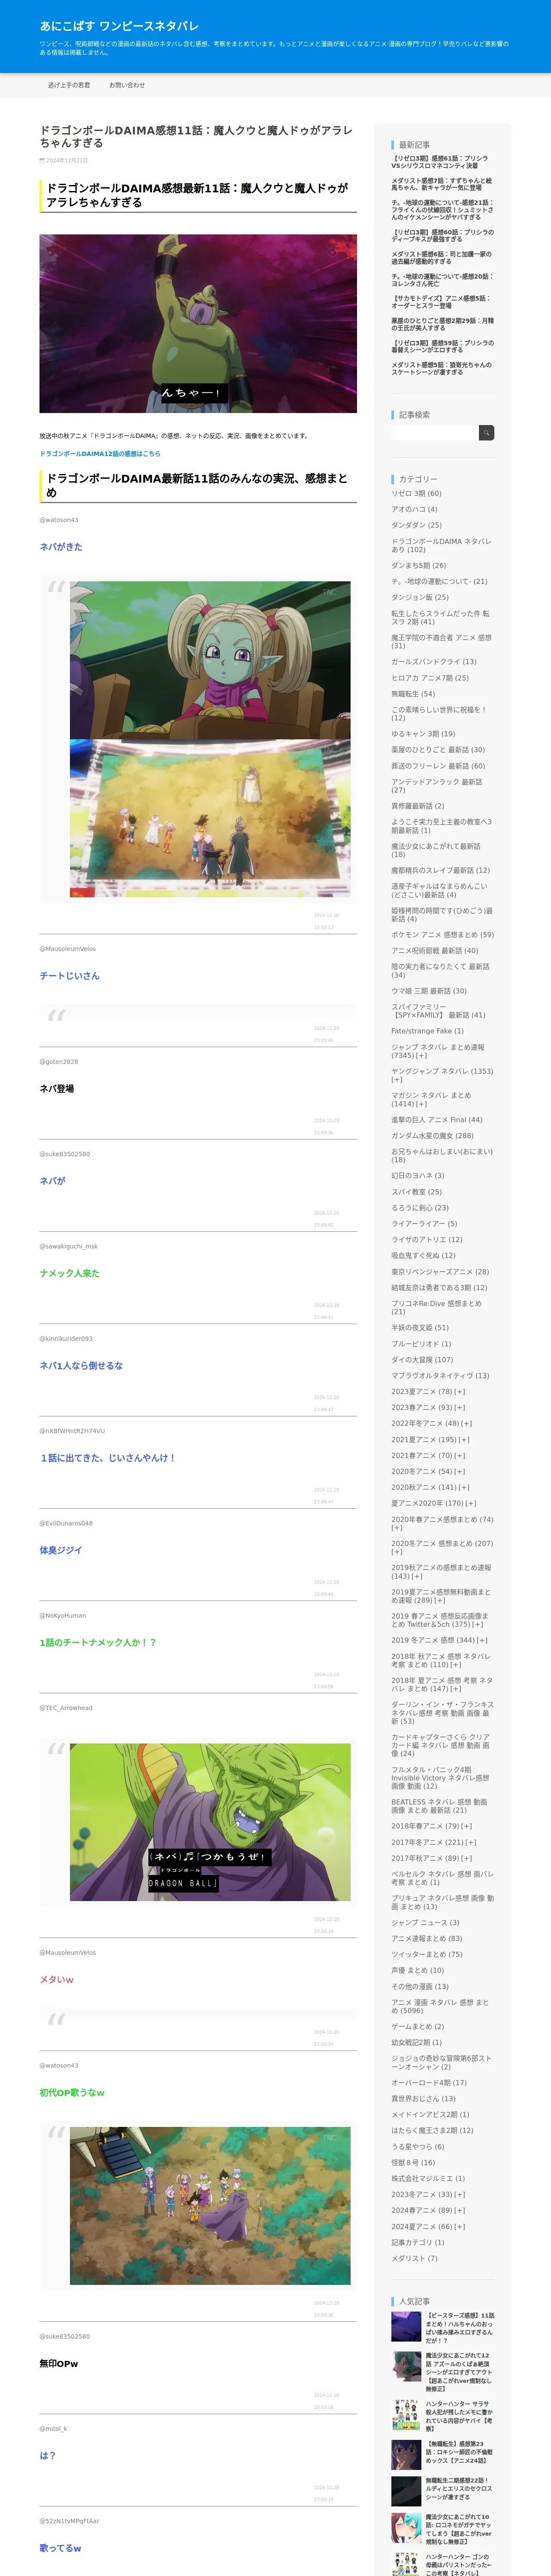Expand ジャンプ ネタバレ まとめ速報 category

[x=422, y=1055]
